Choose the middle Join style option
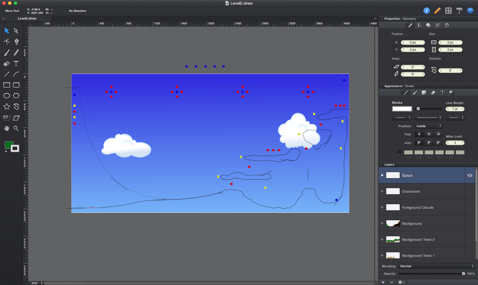 tap(429, 143)
